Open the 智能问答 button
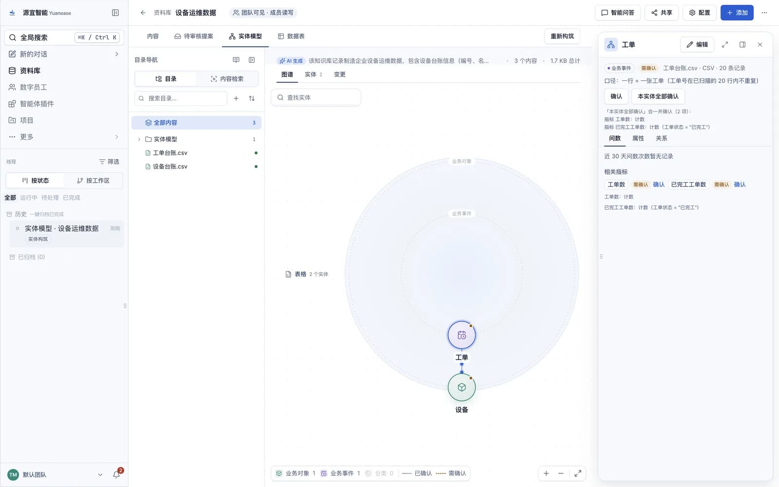779x487 pixels. click(618, 13)
